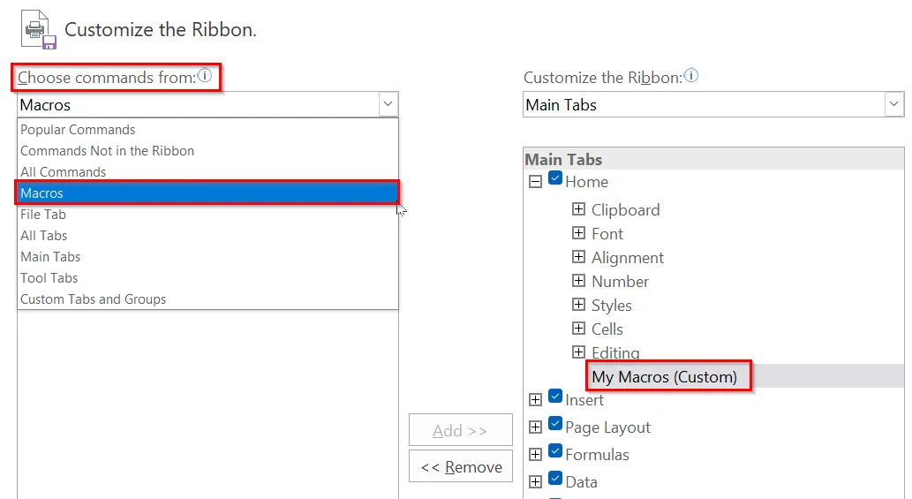Select All Commands in the dropdown list
Viewport: 912px width, 499px height.
[x=207, y=172]
